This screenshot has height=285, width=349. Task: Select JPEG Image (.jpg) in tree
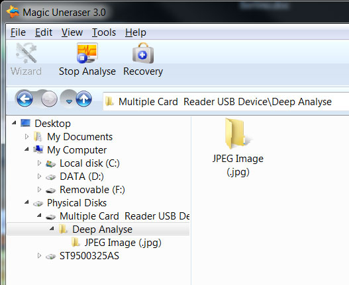(123, 243)
